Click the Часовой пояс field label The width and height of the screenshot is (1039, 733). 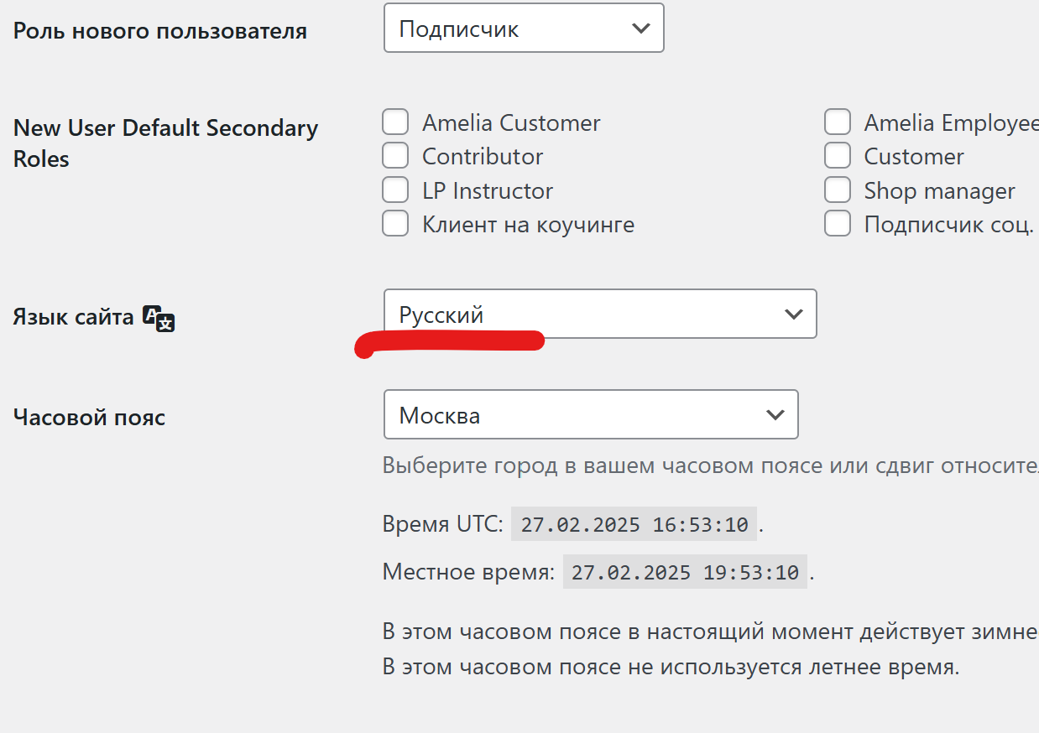[89, 417]
